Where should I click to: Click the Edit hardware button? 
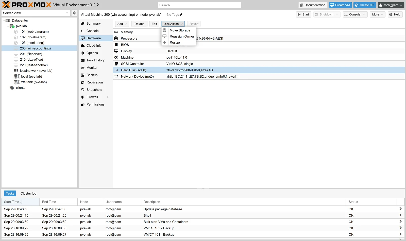154,24
